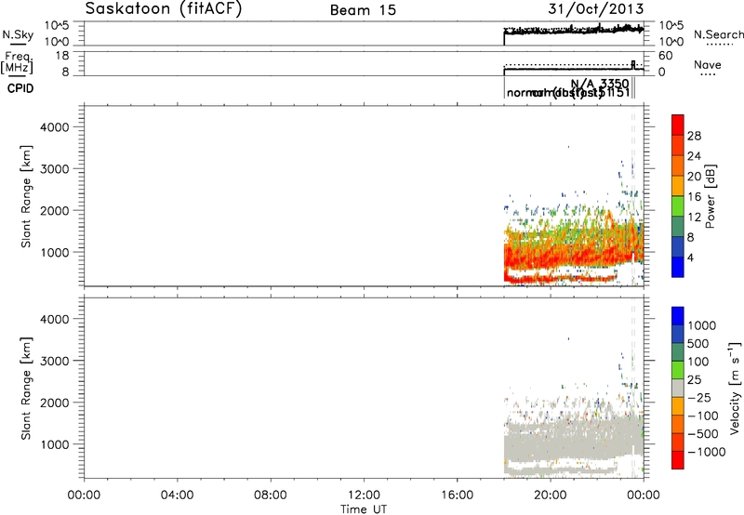The width and height of the screenshot is (744, 515).
Task: Click the '04:00' time tick label
Action: pos(177,495)
